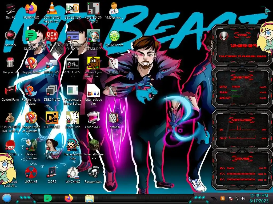Click the NETWORK widget header
The height and width of the screenshot is (204, 273).
(242, 120)
